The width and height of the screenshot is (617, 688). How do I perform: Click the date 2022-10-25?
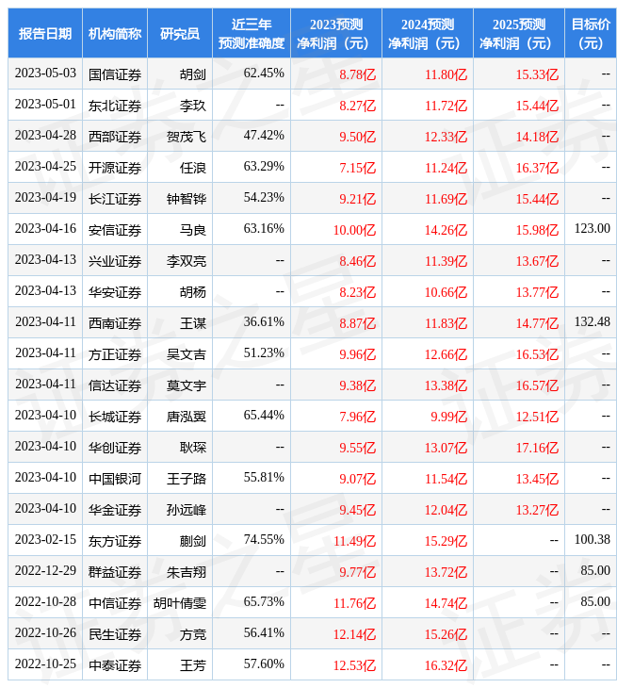[x=45, y=664]
